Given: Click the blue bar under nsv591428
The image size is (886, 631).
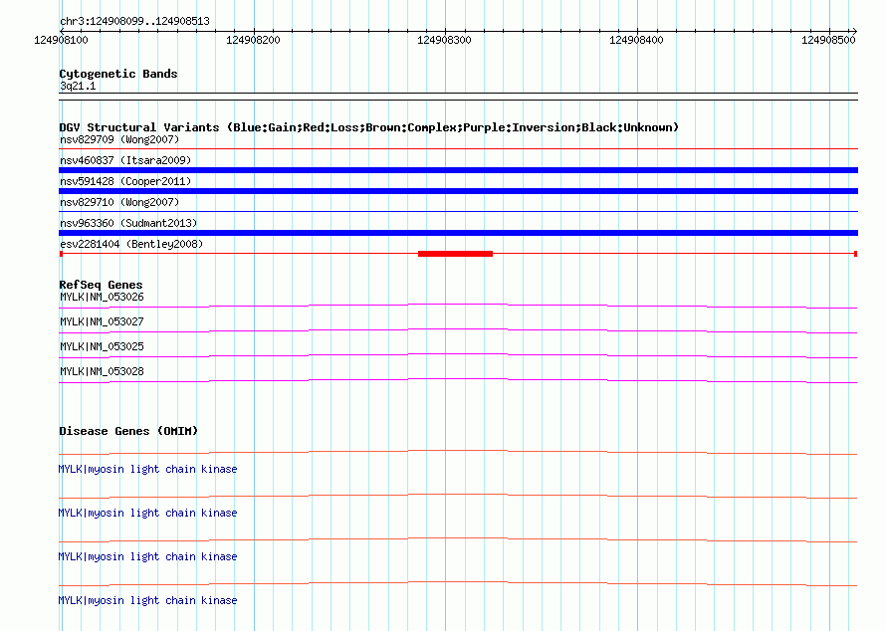Looking at the screenshot, I should click(458, 191).
